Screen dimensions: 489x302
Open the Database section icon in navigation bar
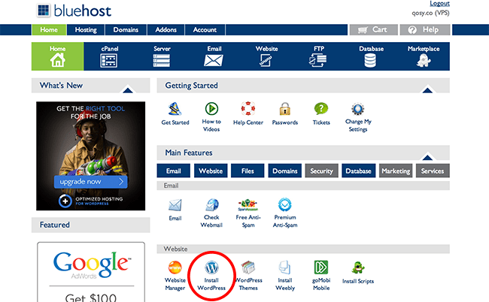coord(370,60)
